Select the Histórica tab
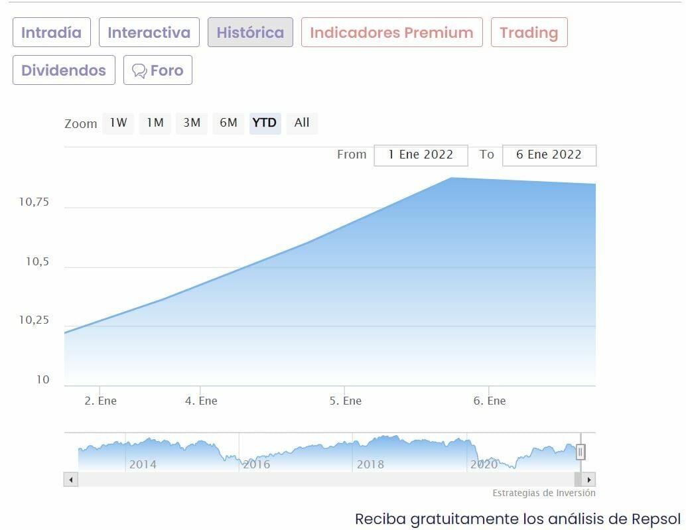Screen dimensions: 686x530 [x=250, y=33]
